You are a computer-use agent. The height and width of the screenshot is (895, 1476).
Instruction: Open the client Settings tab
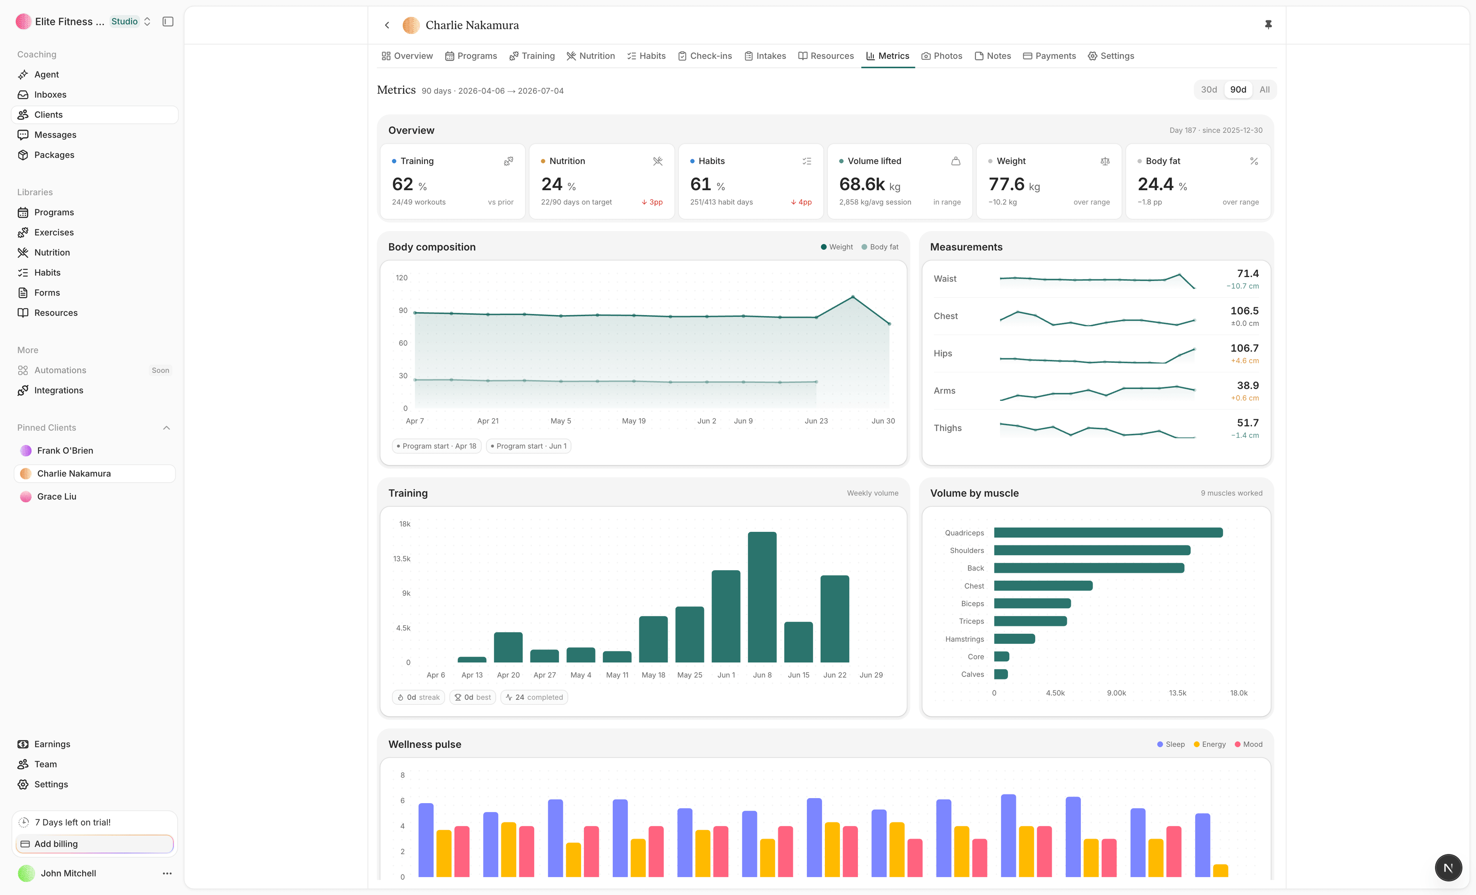coord(1111,56)
